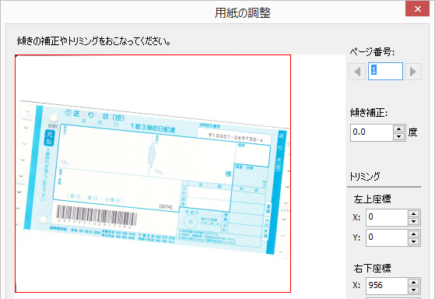Viewport: 435px width, 299px height.
Task: Click the tracking number 910001-069730-4 in preview
Action: coord(236,137)
